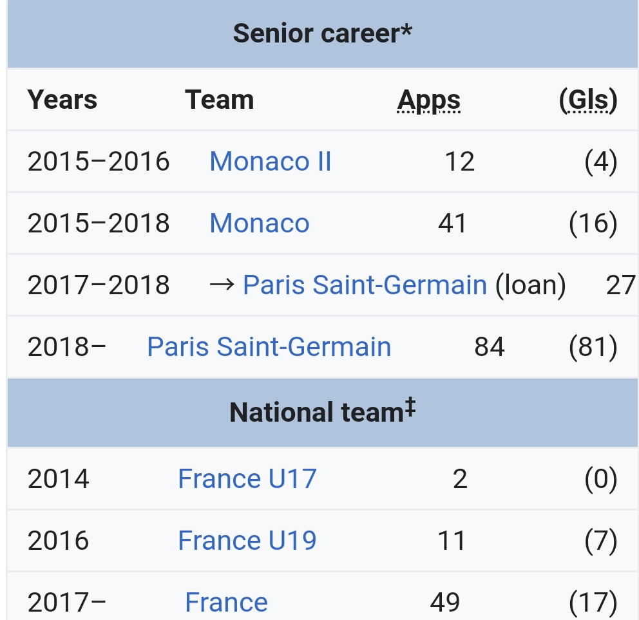Click the 49 apps value for France
This screenshot has width=639, height=620.
(445, 603)
